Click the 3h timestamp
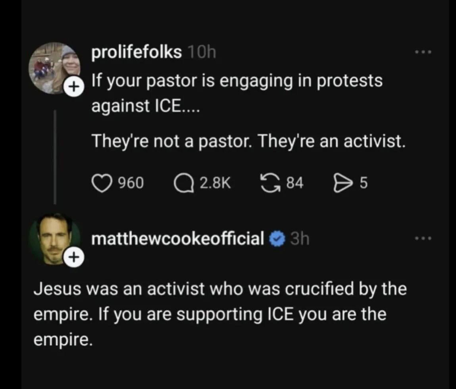Screen dimensions: 456x389 point(300,239)
